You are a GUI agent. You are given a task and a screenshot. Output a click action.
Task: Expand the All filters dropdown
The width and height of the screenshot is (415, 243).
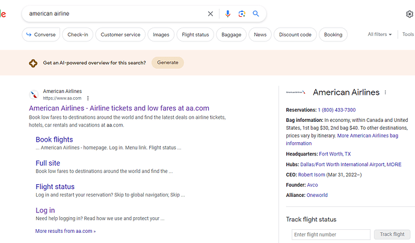pos(380,34)
